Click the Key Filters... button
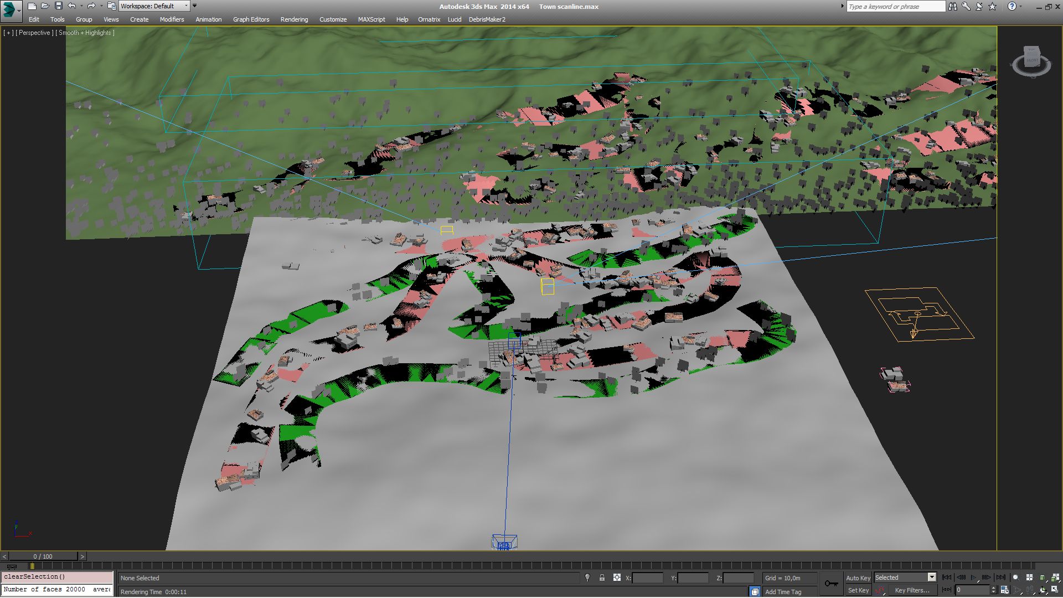 911,590
